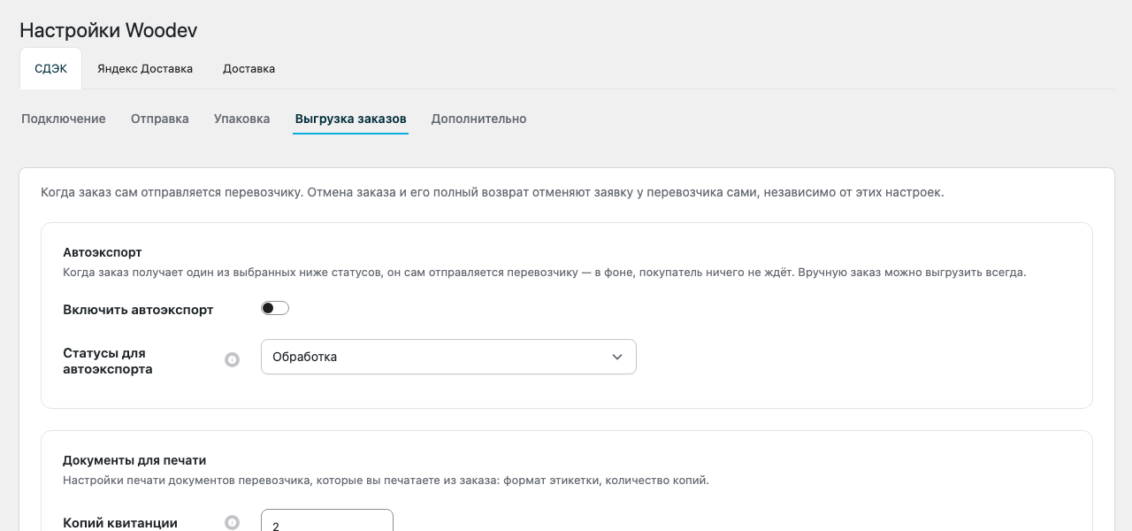Screen dimensions: 1132x531
Task: Enable the Включить автоэкспорт switch
Action: pos(275,308)
